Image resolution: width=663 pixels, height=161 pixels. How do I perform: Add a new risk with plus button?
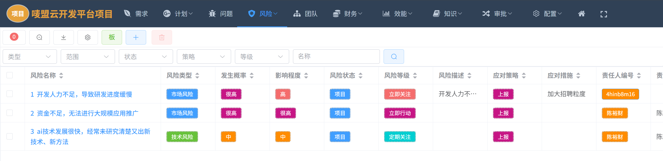click(x=136, y=37)
